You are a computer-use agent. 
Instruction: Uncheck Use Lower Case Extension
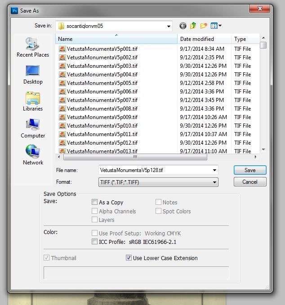(x=129, y=258)
